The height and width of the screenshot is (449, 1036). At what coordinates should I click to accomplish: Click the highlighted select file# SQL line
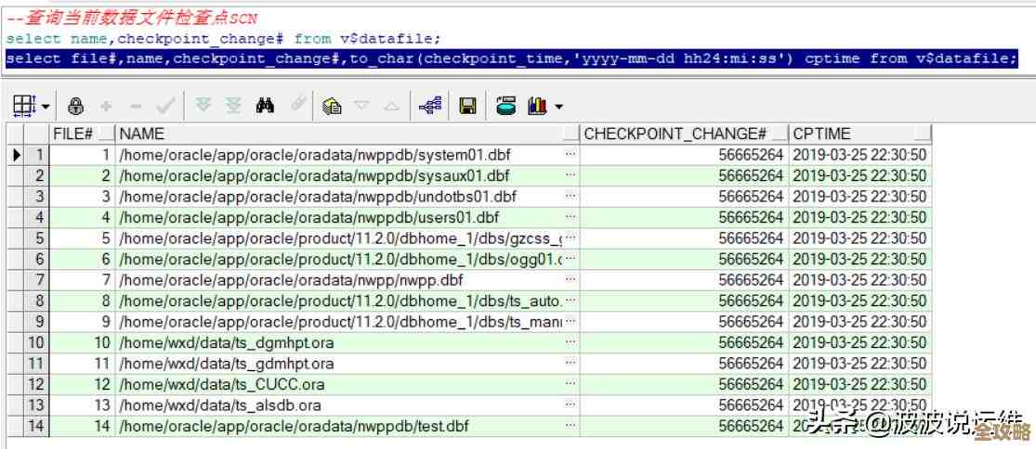tap(511, 58)
